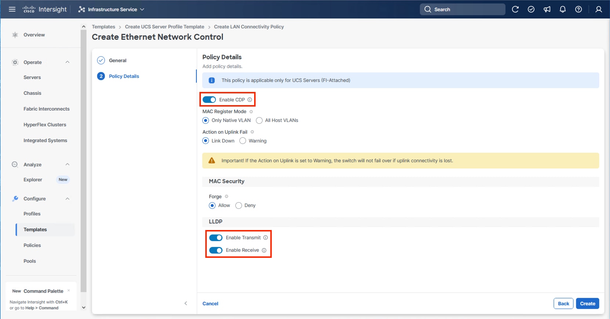Viewport: 610px width, 319px height.
Task: Click Create LAN Connectivity Policy breadcrumb
Action: [x=249, y=27]
